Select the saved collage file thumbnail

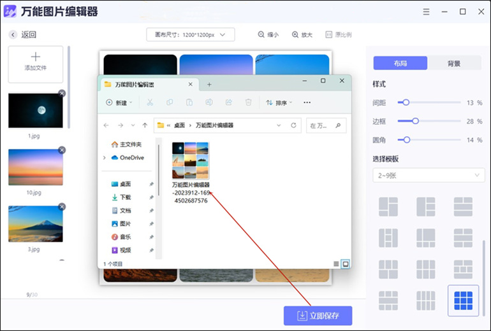(x=191, y=160)
